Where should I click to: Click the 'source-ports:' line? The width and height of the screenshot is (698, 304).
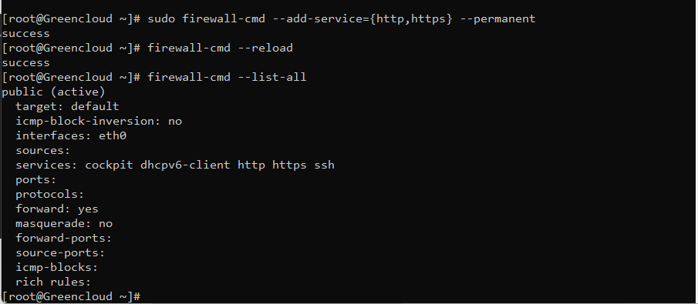pyautogui.click(x=60, y=253)
